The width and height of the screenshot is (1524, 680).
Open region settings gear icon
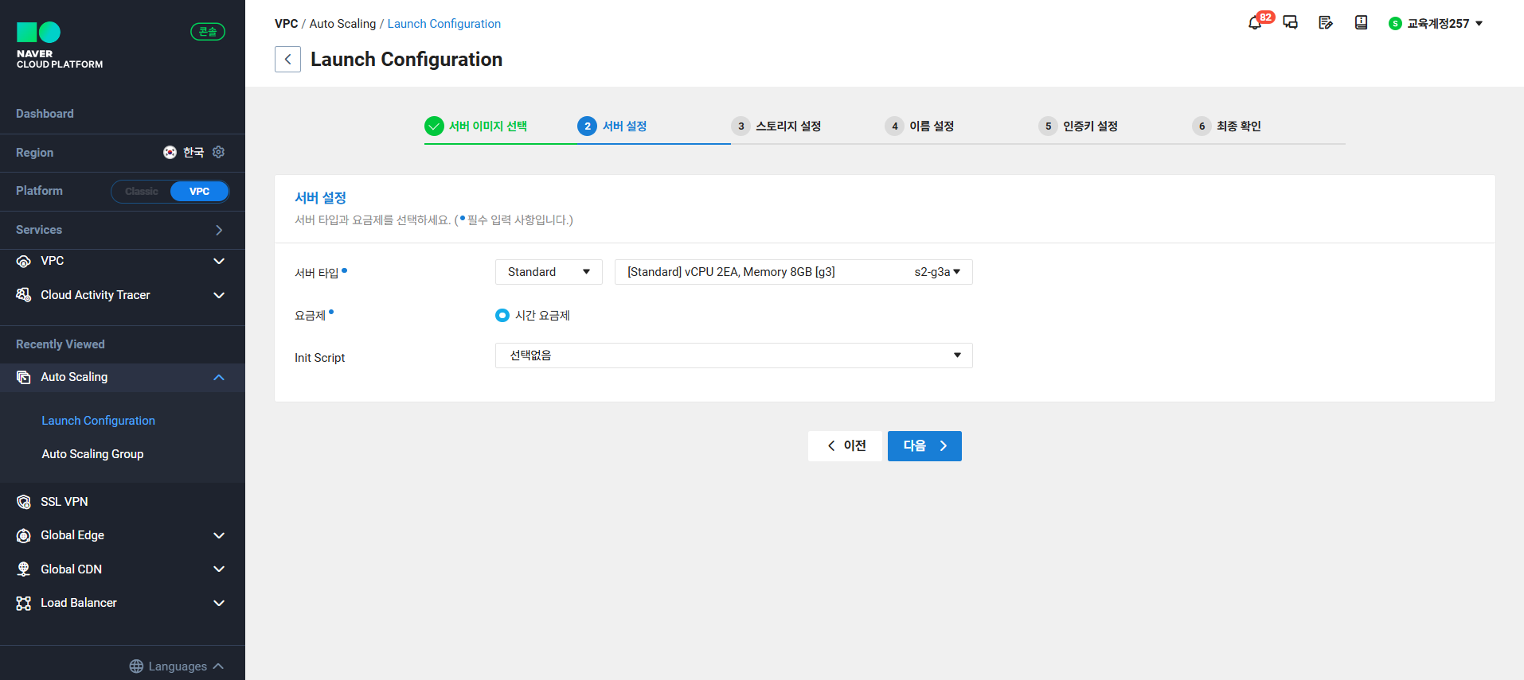tap(218, 152)
